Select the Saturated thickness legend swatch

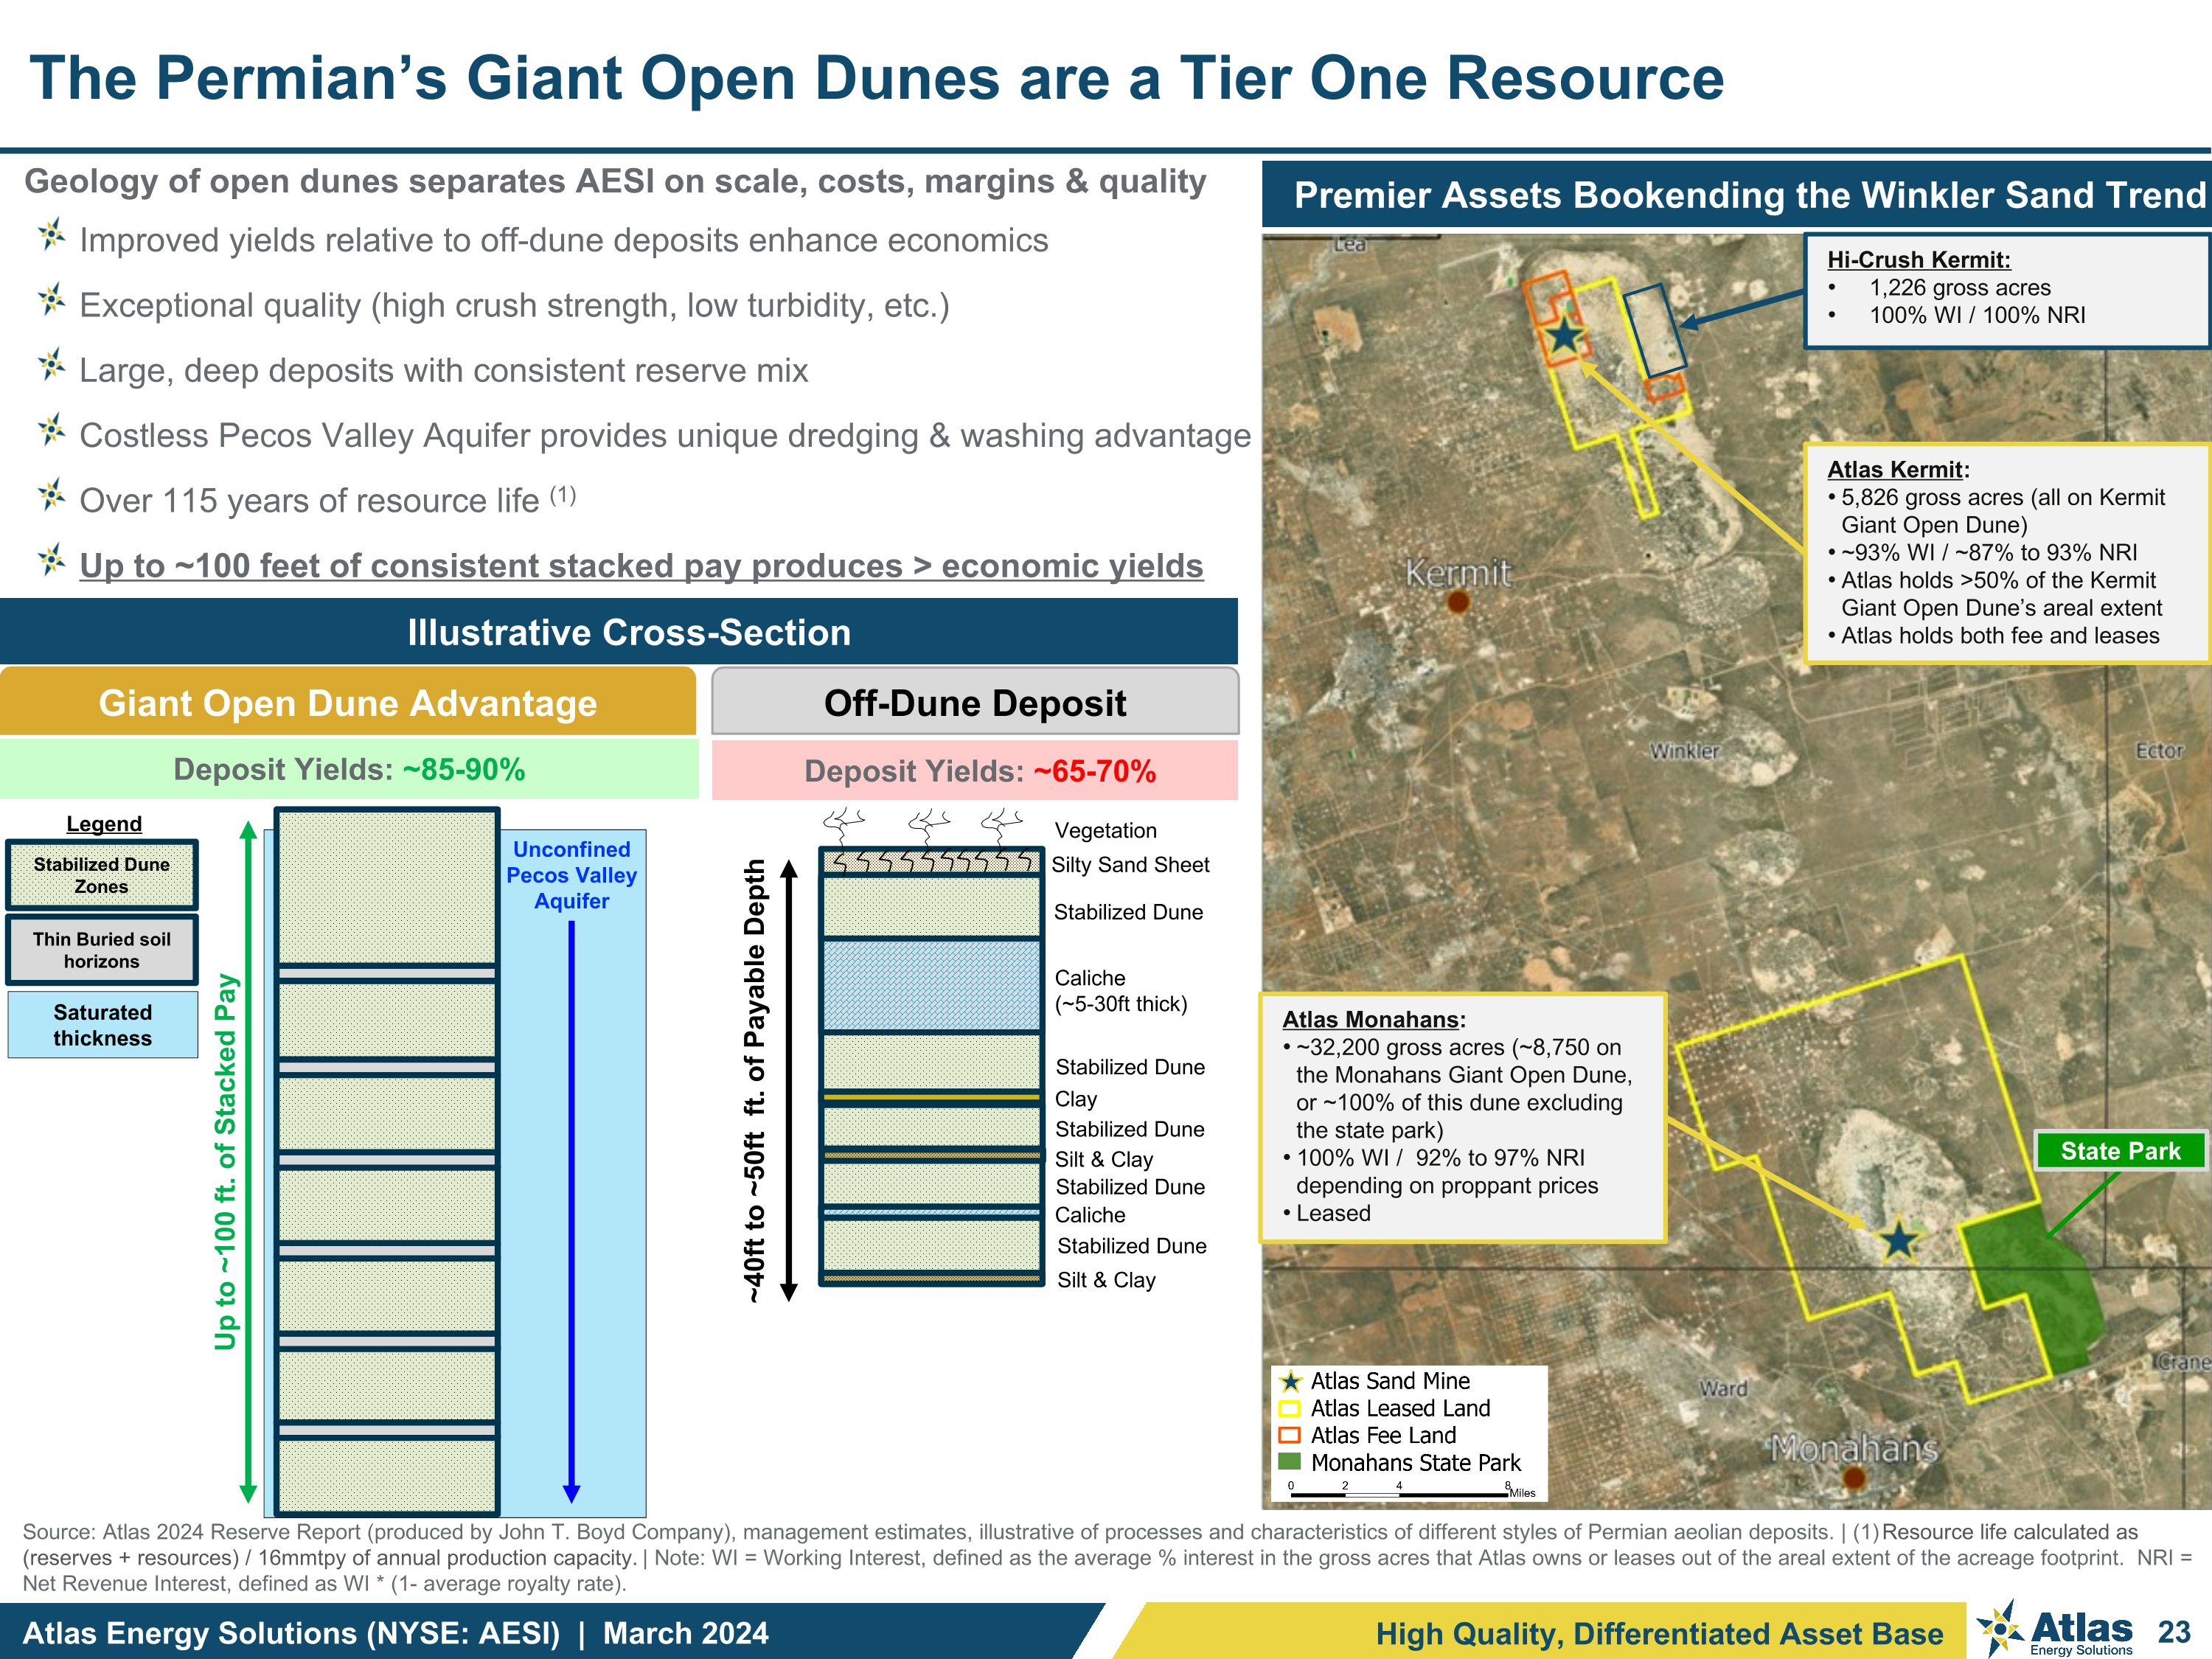click(x=102, y=1025)
